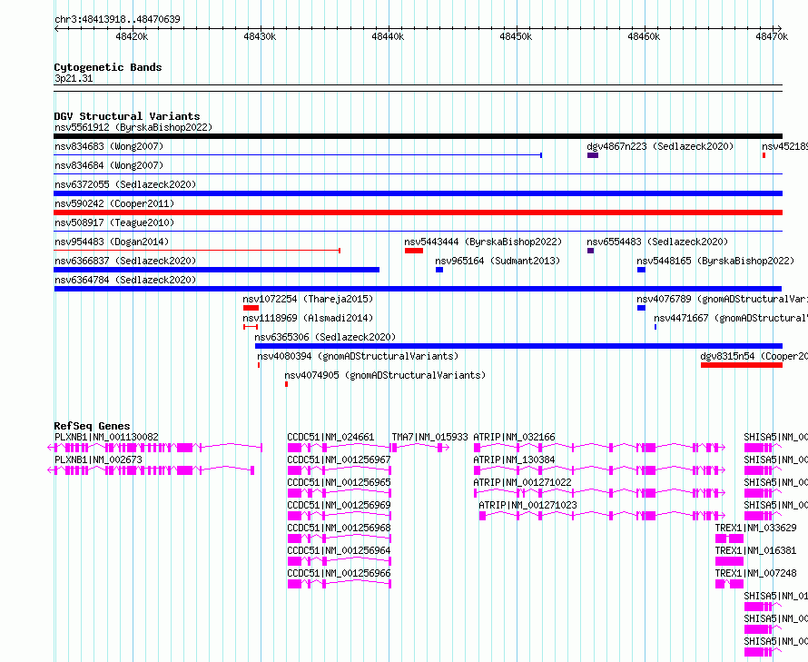Open the nsv834684 (Wong2007) variant
The width and height of the screenshot is (808, 662).
click(x=109, y=165)
